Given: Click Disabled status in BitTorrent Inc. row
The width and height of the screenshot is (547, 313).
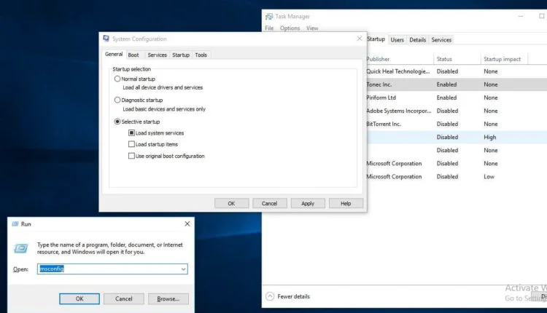Looking at the screenshot, I should [x=447, y=124].
